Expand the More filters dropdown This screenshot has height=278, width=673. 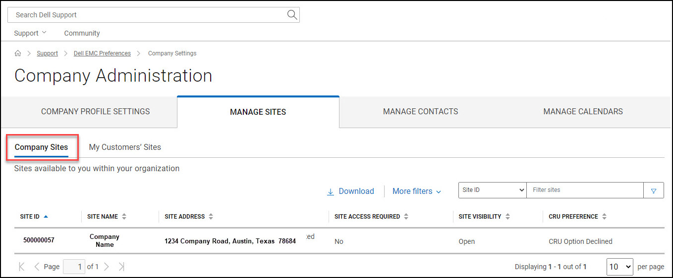(x=416, y=191)
